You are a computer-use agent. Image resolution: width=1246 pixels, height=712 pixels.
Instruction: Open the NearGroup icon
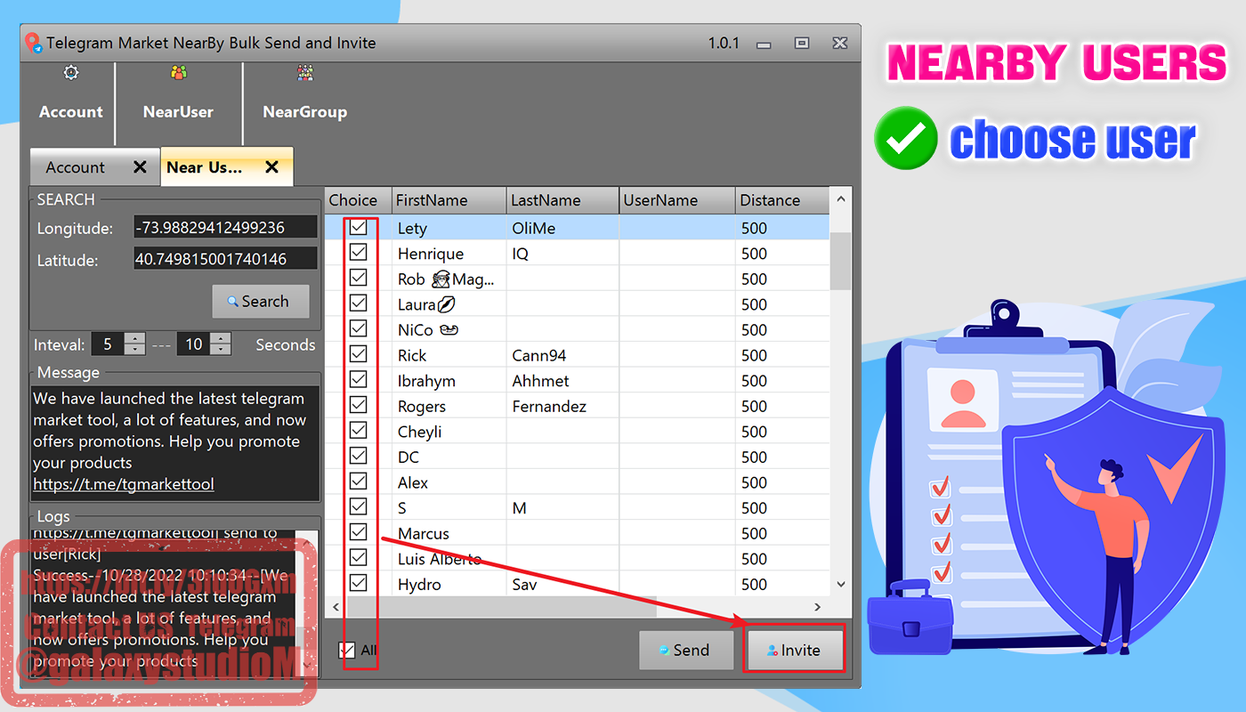pos(305,73)
